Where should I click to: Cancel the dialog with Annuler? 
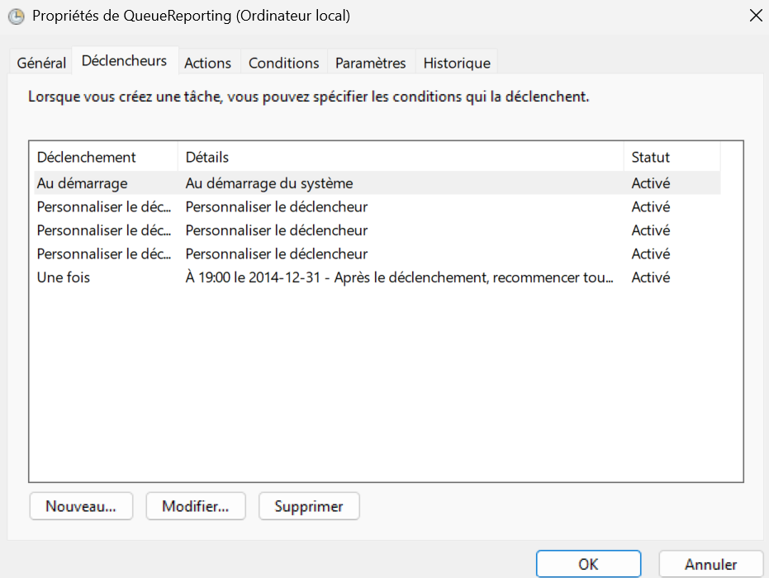[710, 565]
